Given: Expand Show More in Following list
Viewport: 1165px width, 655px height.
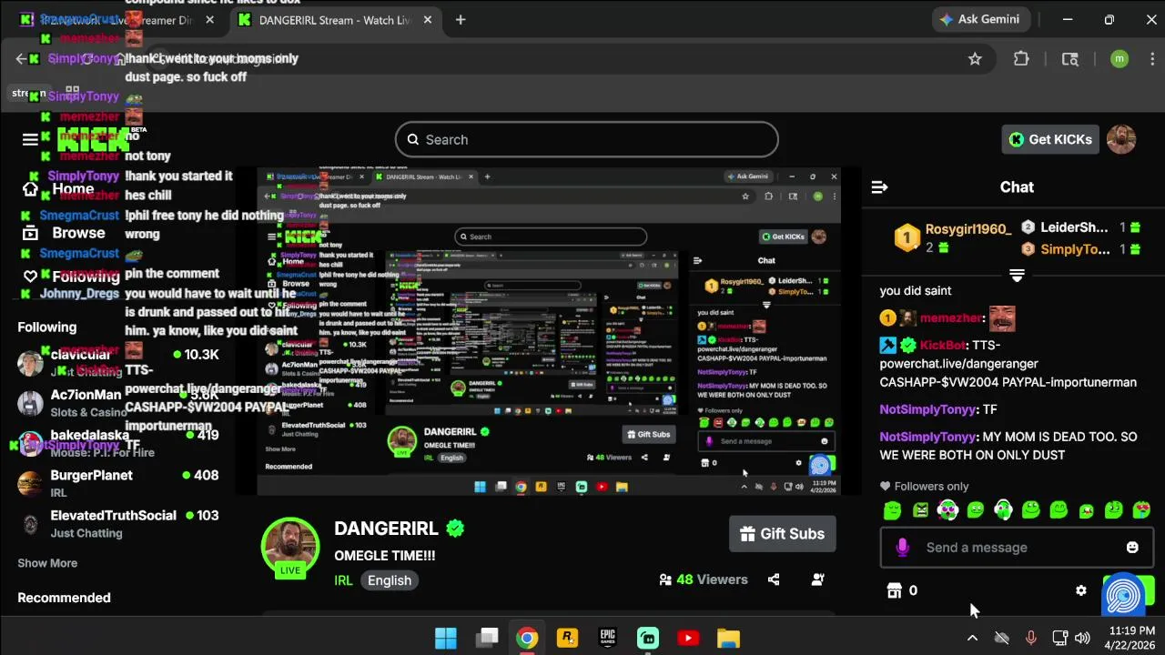Looking at the screenshot, I should pyautogui.click(x=47, y=563).
